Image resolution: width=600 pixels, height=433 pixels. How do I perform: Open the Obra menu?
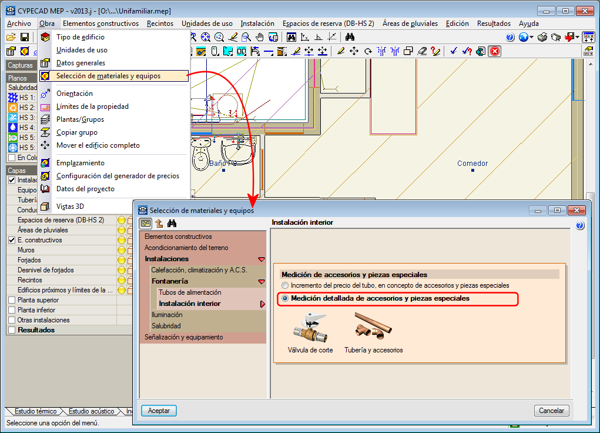[46, 24]
